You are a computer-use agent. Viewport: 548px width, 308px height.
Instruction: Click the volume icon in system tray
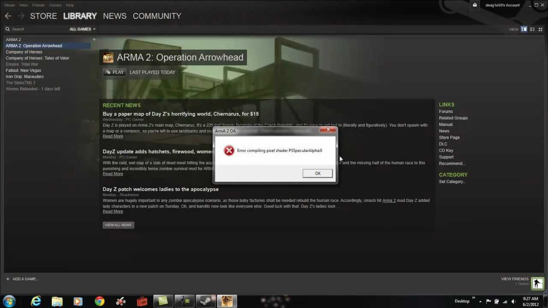(513, 302)
